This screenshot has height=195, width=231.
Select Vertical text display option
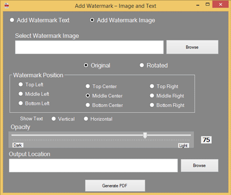point(63,119)
